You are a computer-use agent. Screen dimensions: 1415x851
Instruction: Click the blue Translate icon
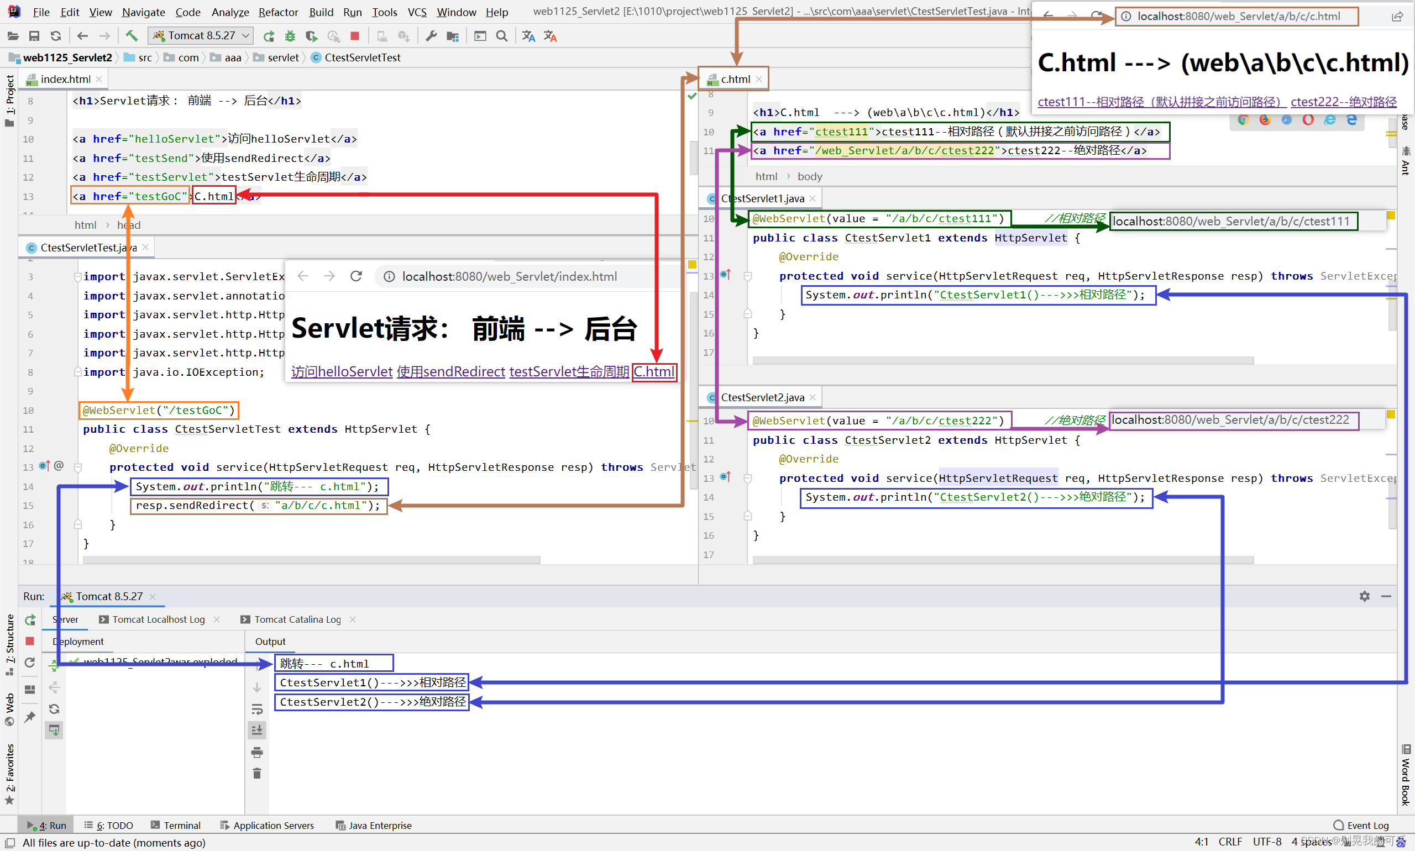(528, 36)
